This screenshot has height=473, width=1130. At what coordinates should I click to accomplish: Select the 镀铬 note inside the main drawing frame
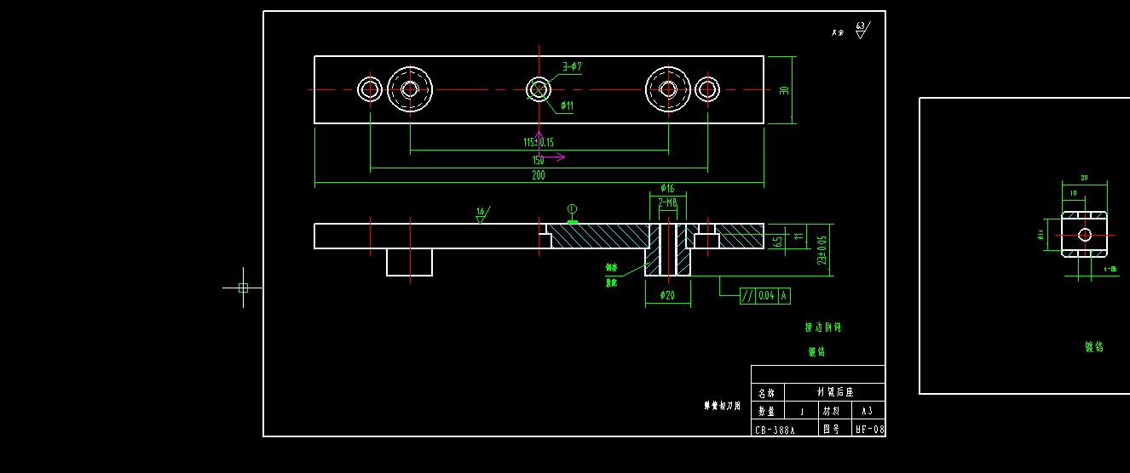[x=816, y=351]
